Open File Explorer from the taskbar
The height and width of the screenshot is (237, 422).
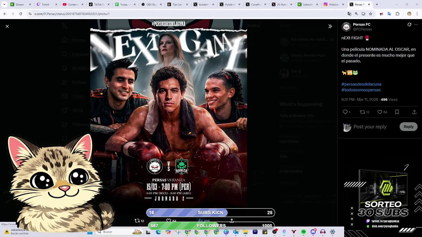(245, 232)
